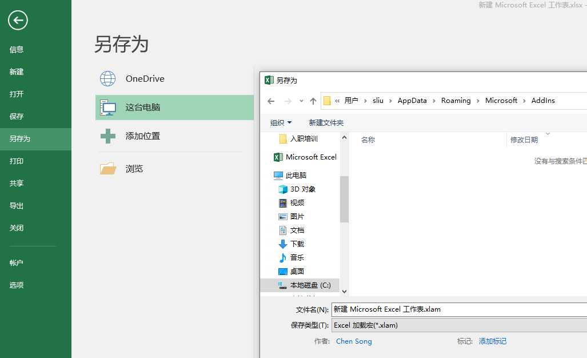Click the 入职培训 folder icon
Screen dimensions: 587x358
point(283,139)
